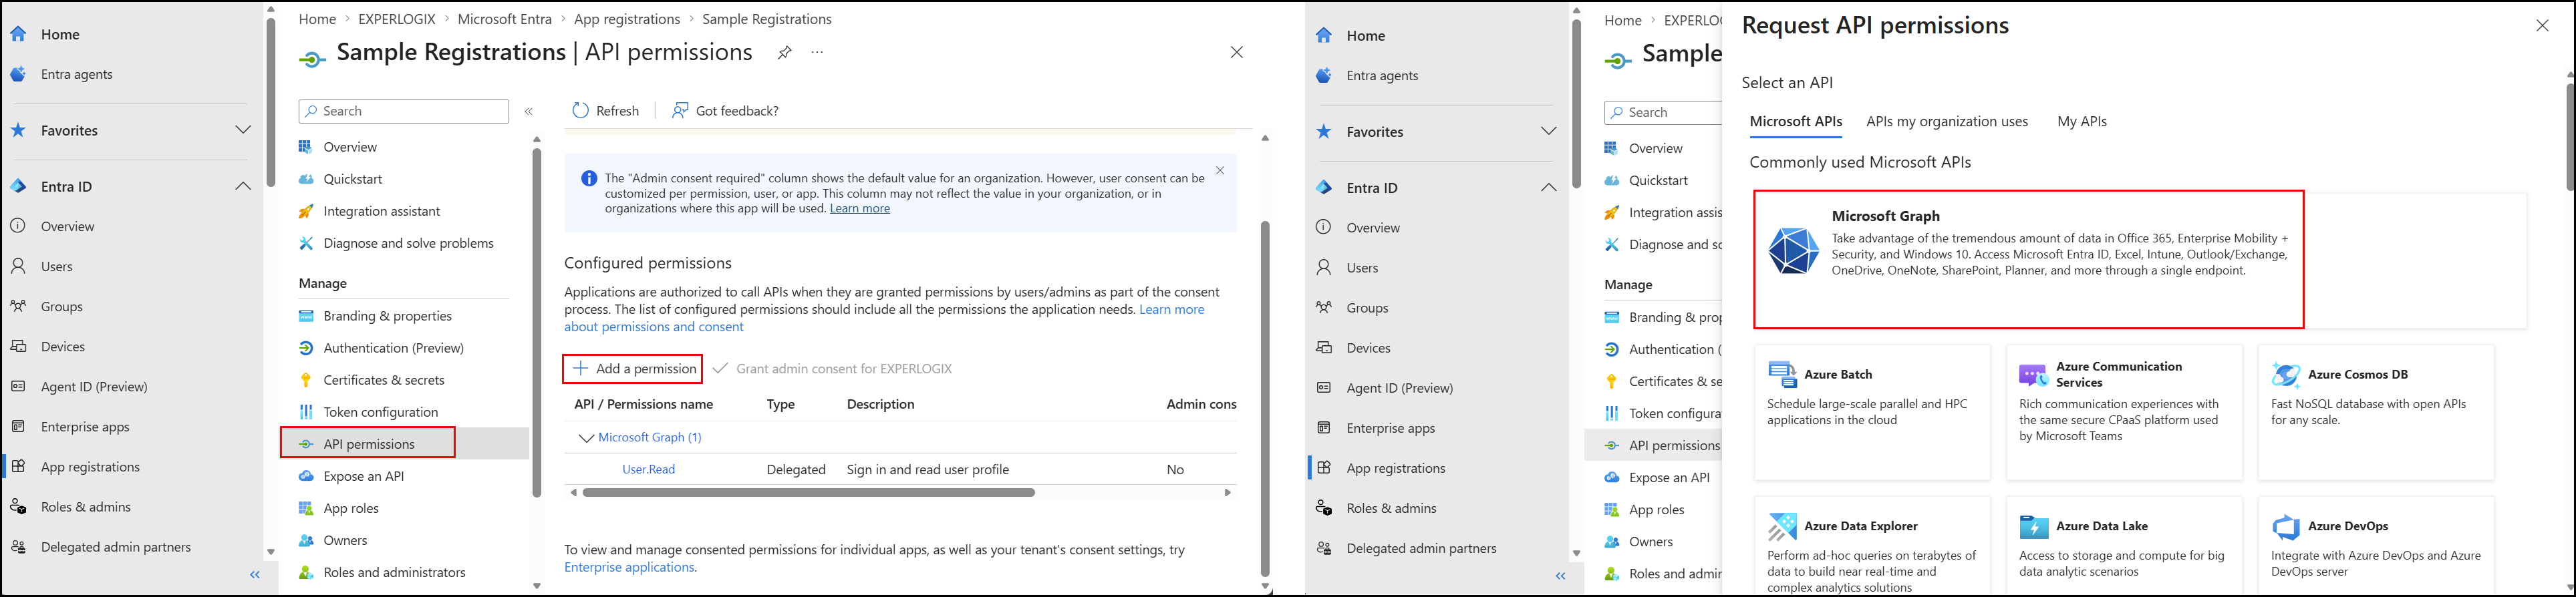Click Authentication (Preview) icon in the left screenshot
Image resolution: width=2576 pixels, height=597 pixels.
tap(306, 348)
